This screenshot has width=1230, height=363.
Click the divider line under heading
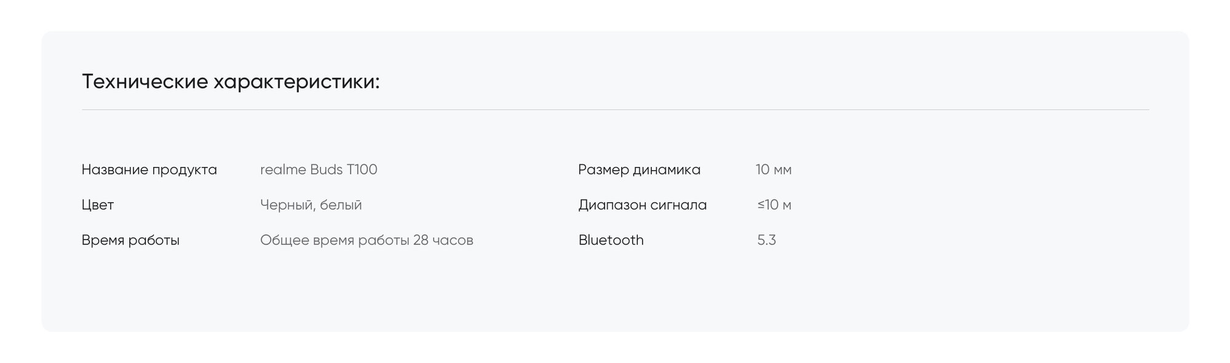(x=615, y=110)
